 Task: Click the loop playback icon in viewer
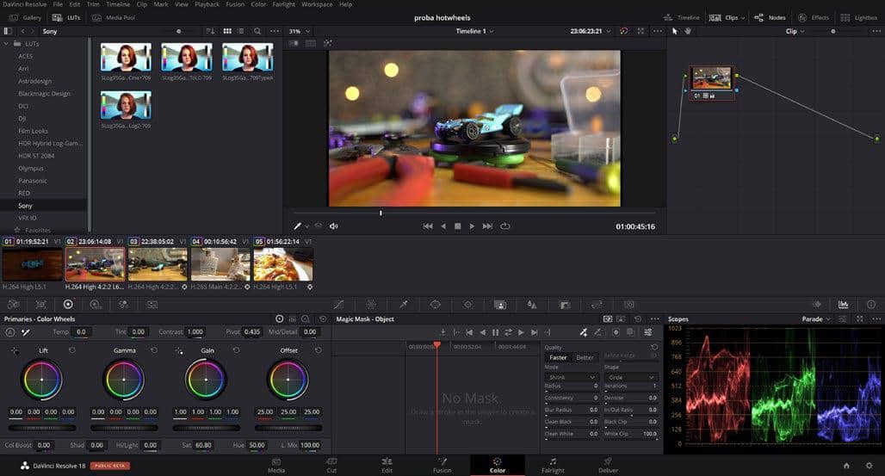505,226
